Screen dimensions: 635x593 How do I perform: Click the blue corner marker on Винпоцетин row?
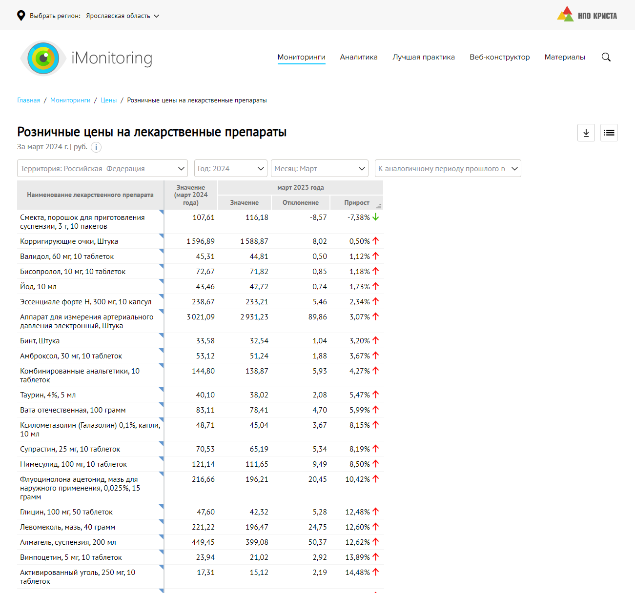(162, 552)
